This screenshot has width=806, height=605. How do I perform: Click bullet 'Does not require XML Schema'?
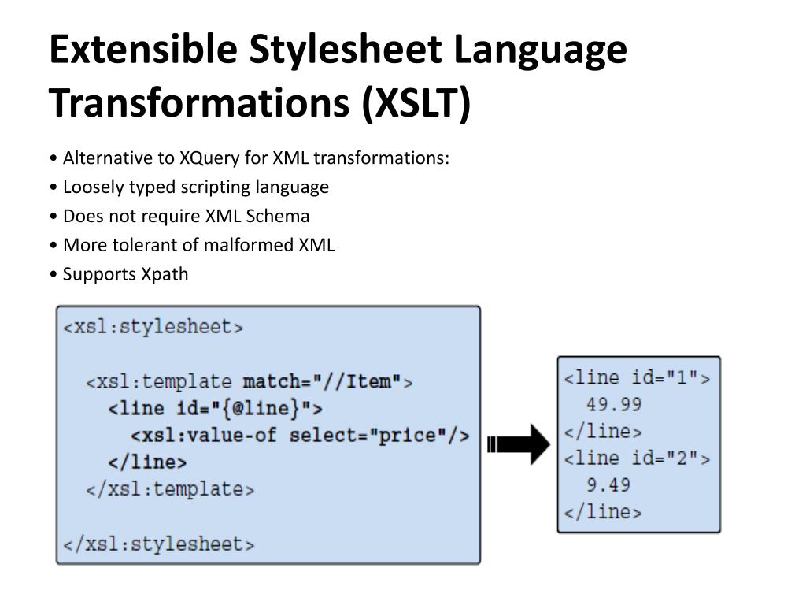[x=186, y=216]
